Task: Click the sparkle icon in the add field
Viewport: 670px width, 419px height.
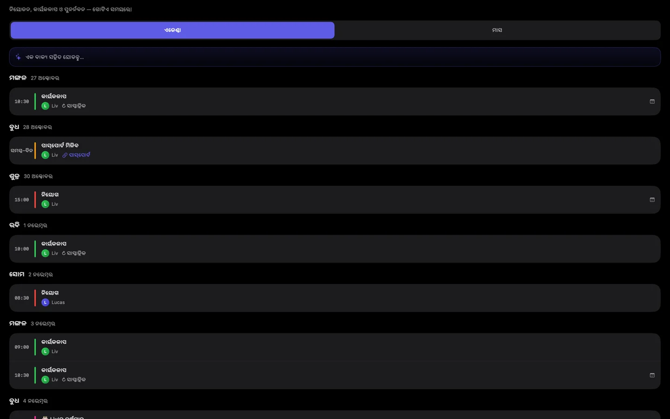Action: [x=18, y=57]
